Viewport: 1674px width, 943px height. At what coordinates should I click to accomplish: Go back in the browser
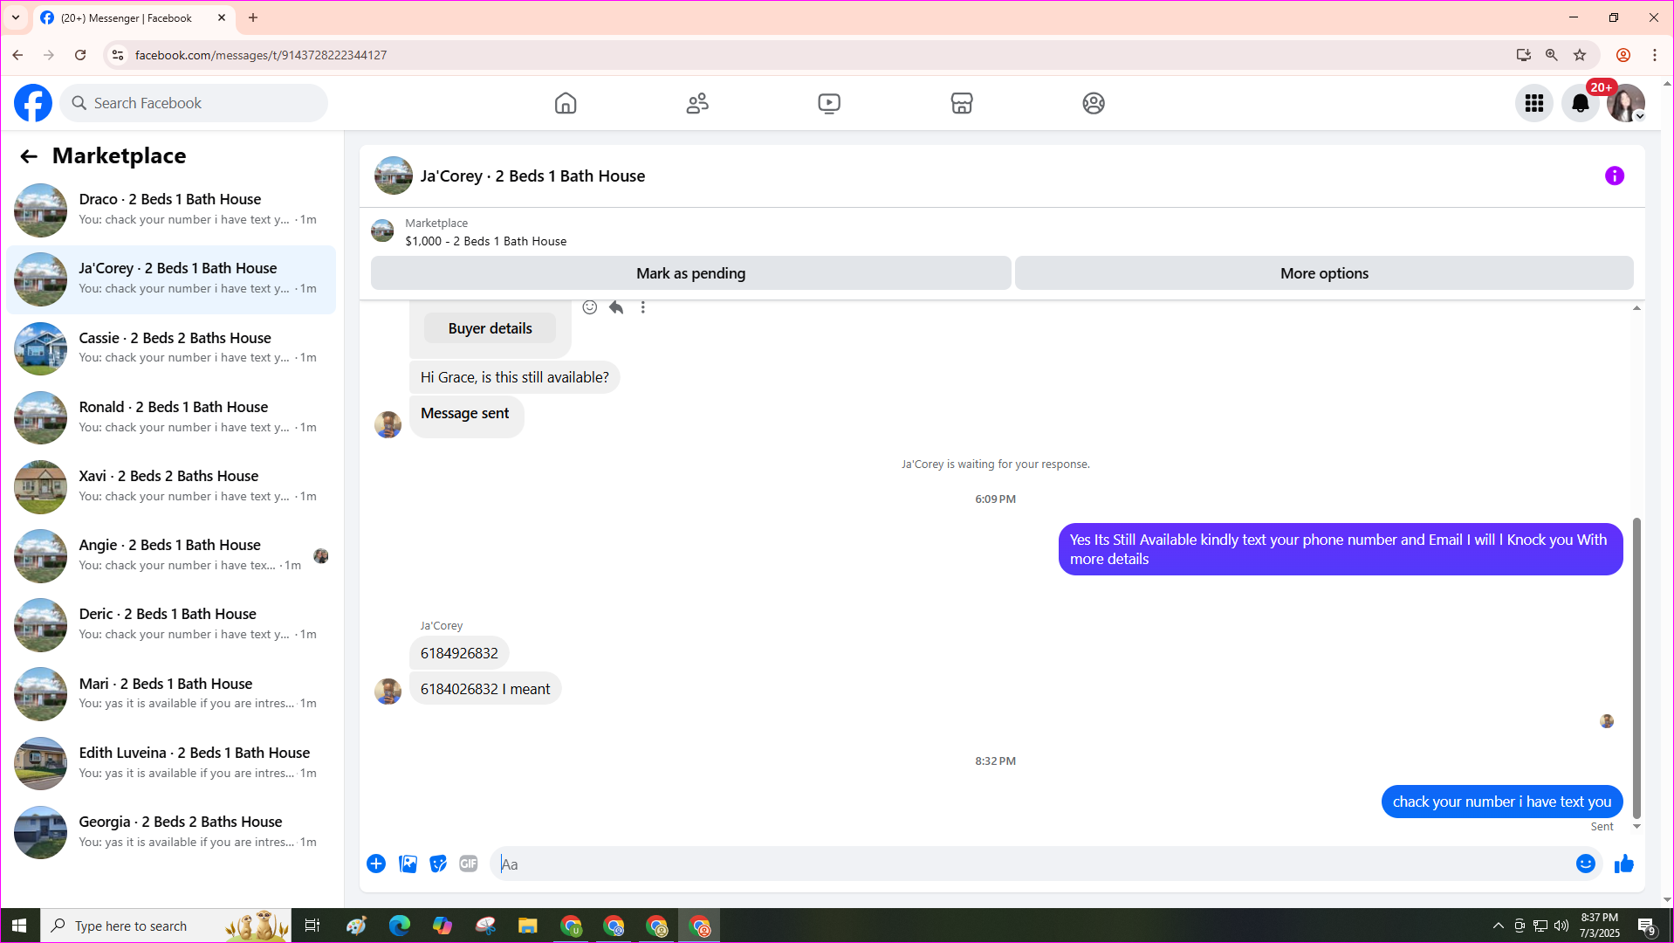[x=17, y=55]
